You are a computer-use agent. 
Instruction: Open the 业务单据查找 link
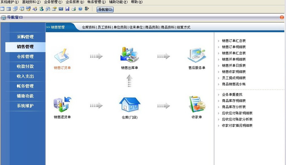click(232, 95)
